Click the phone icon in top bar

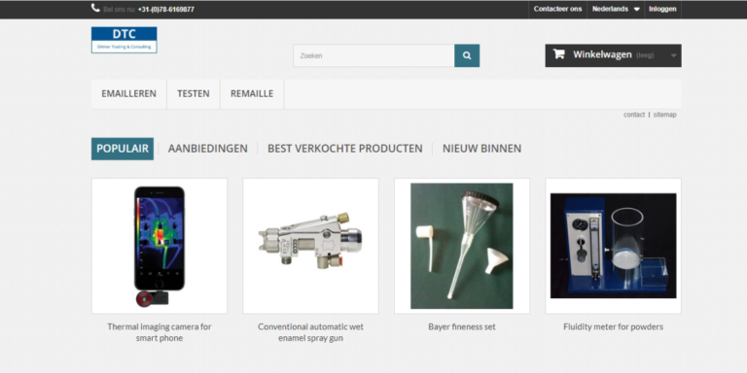(x=95, y=8)
